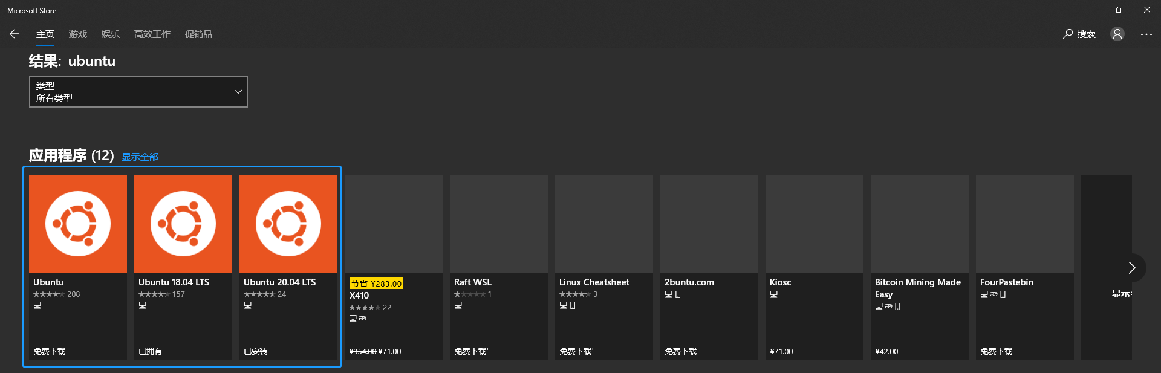Image resolution: width=1161 pixels, height=373 pixels.
Task: Click the 显示全部 link
Action: coord(140,157)
